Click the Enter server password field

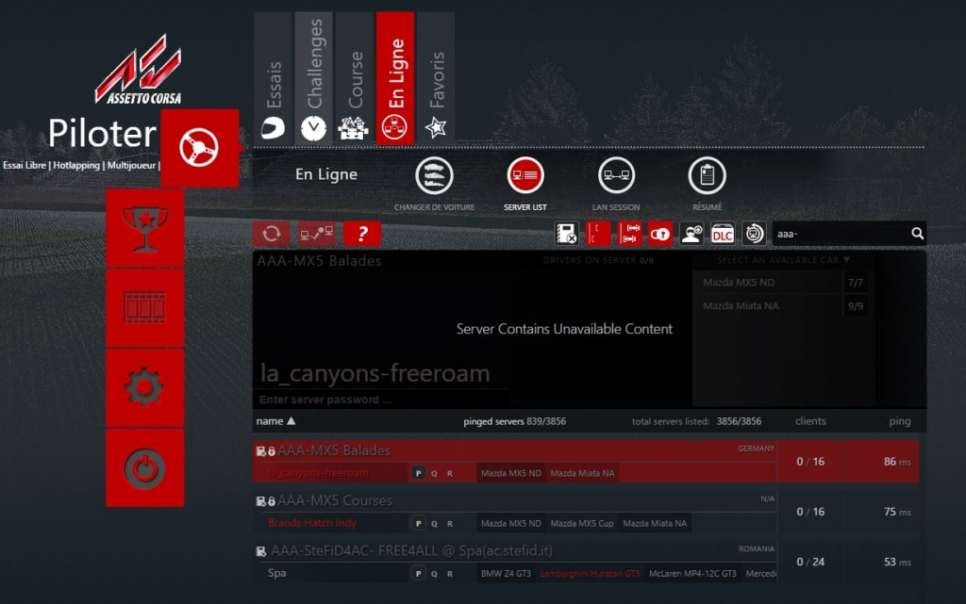380,400
